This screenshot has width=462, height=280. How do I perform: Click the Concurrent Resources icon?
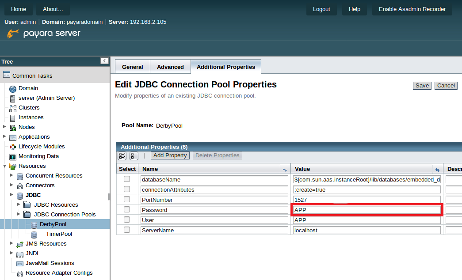pos(20,176)
